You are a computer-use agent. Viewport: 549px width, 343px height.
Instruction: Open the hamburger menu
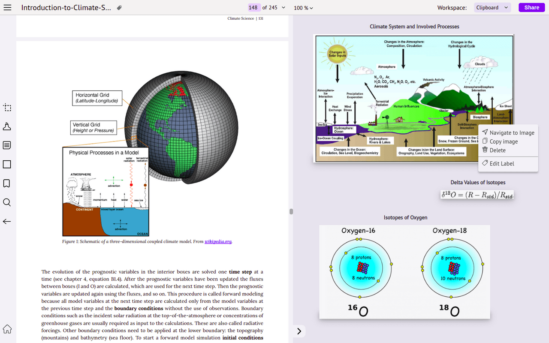7,8
